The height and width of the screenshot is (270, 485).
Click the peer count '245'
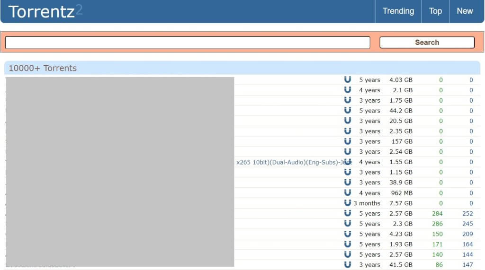click(x=467, y=224)
